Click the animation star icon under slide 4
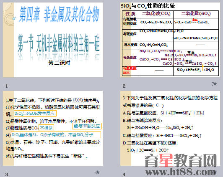 point(214,172)
